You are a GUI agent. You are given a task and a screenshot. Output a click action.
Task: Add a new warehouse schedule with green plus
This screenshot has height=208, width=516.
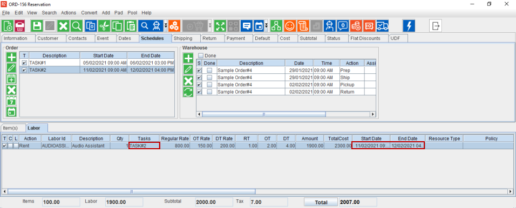pyautogui.click(x=188, y=59)
